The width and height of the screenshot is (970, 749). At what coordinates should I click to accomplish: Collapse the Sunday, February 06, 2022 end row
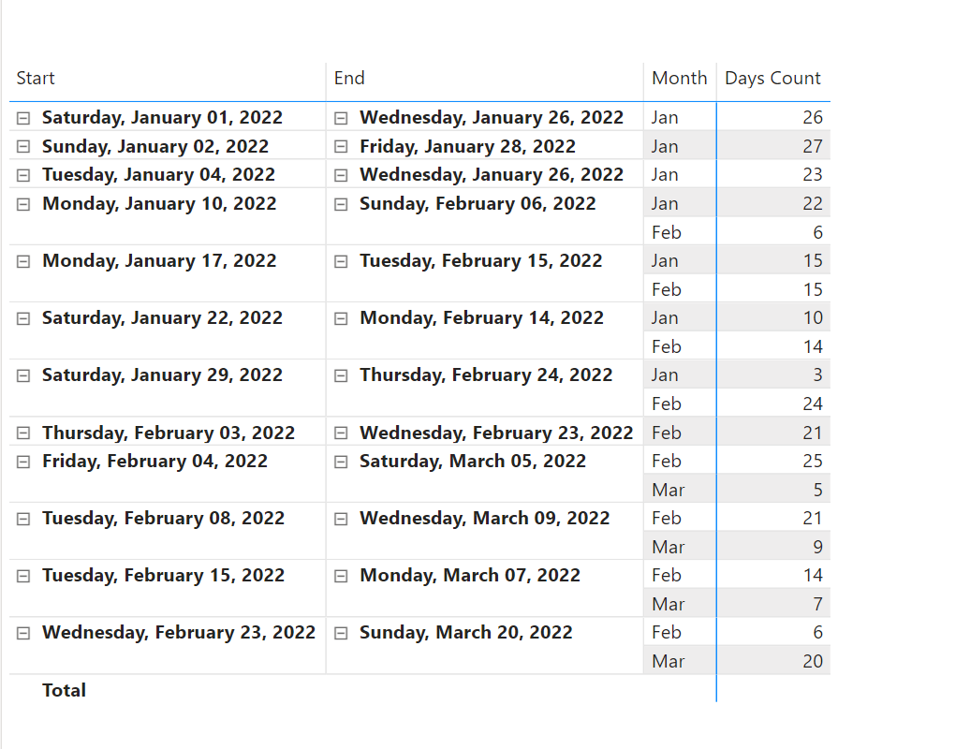coord(341,204)
